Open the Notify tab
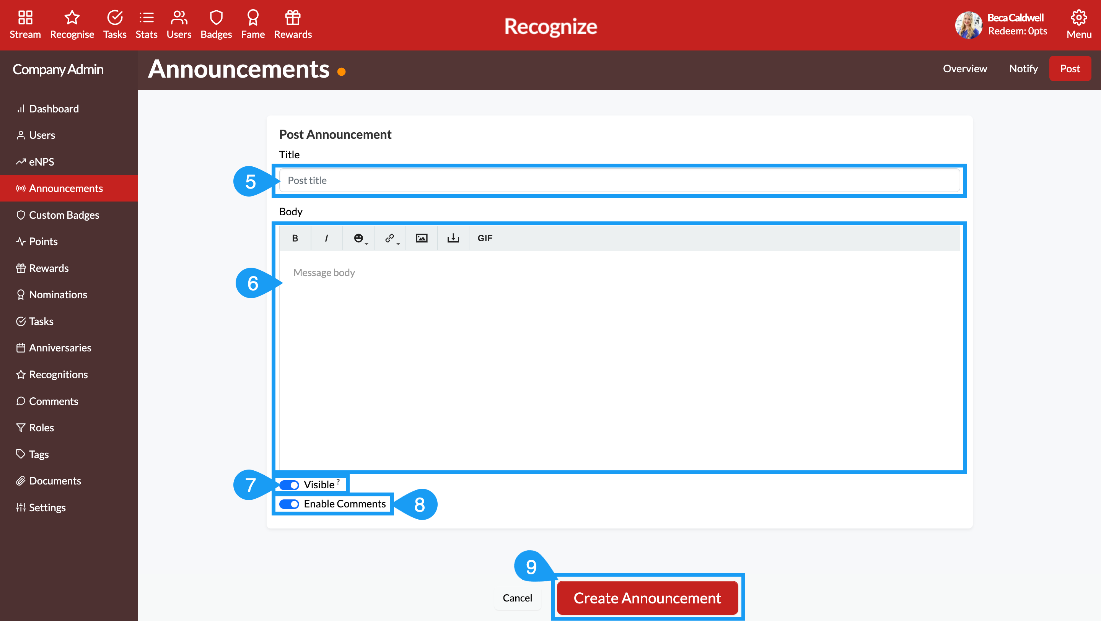 [x=1023, y=68]
